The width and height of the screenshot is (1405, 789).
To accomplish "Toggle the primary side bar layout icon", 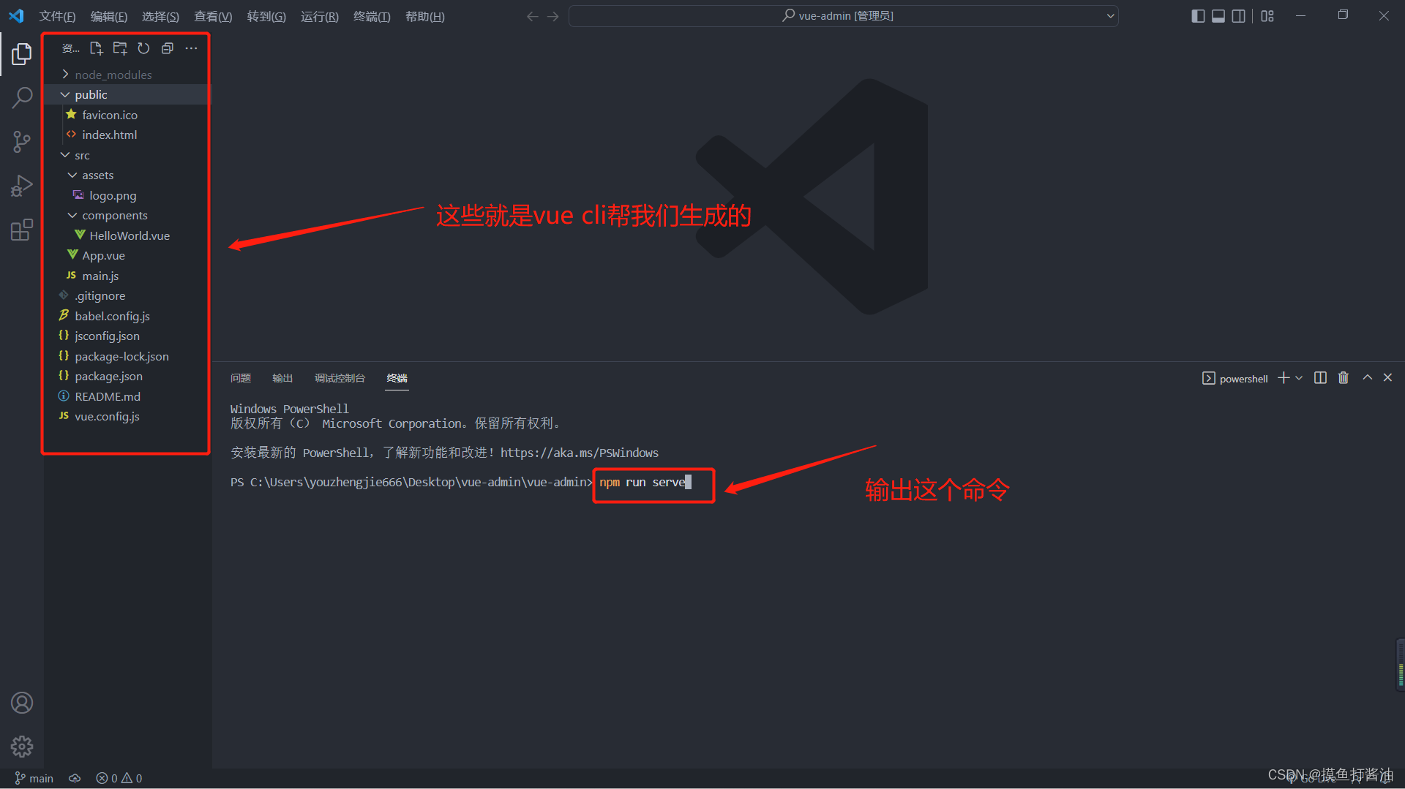I will click(x=1198, y=16).
